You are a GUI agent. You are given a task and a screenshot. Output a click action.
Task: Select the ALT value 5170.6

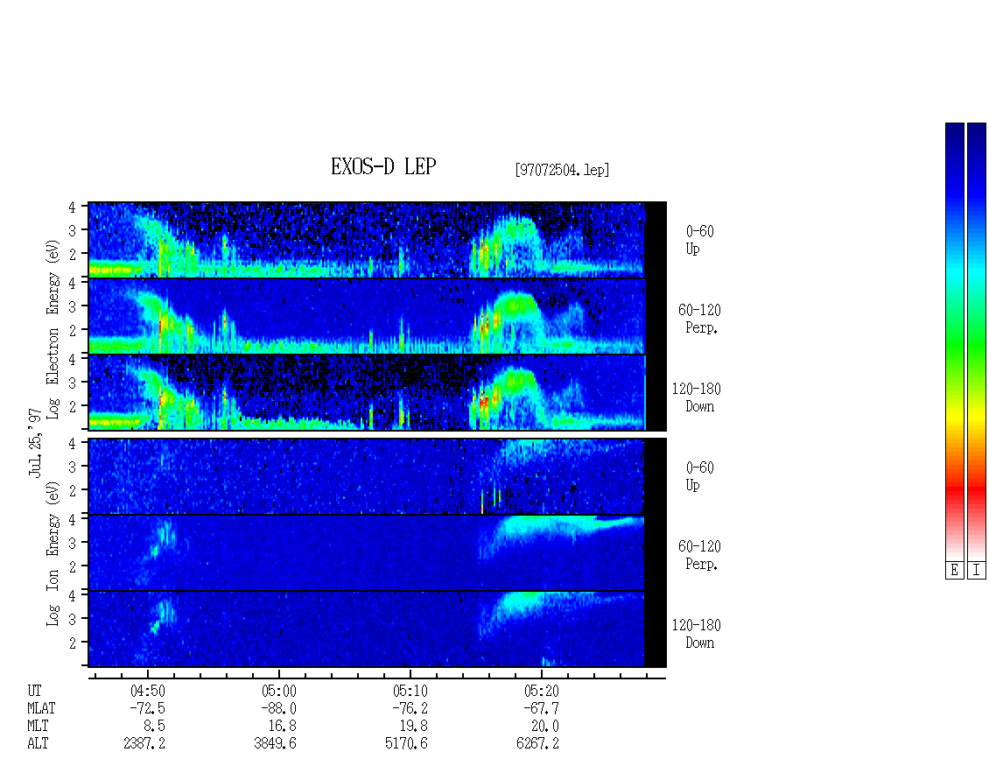click(x=407, y=744)
